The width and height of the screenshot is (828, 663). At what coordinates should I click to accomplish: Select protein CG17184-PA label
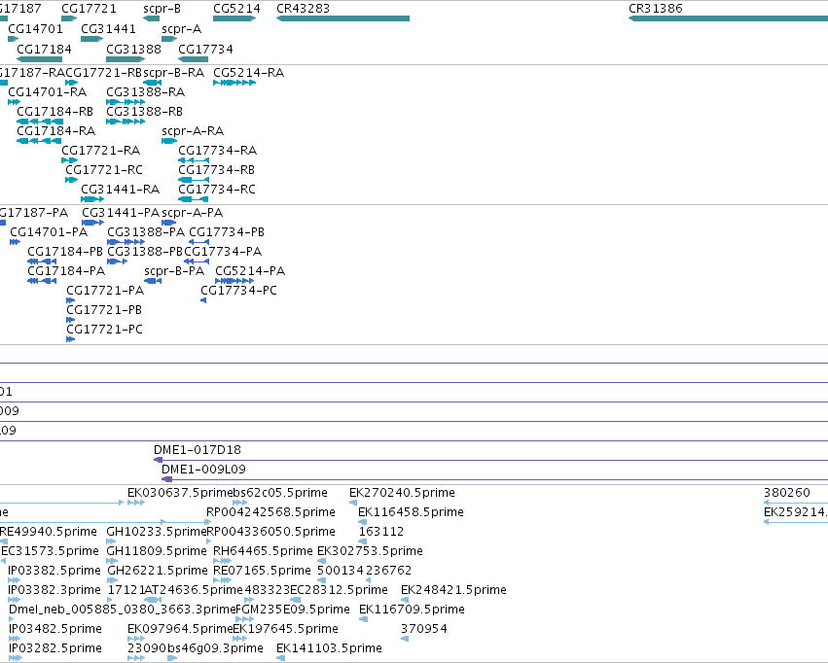66,271
